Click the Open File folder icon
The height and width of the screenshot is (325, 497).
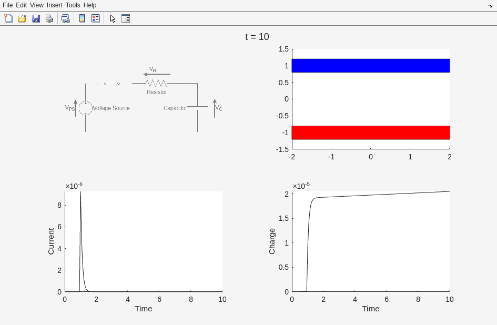(22, 18)
